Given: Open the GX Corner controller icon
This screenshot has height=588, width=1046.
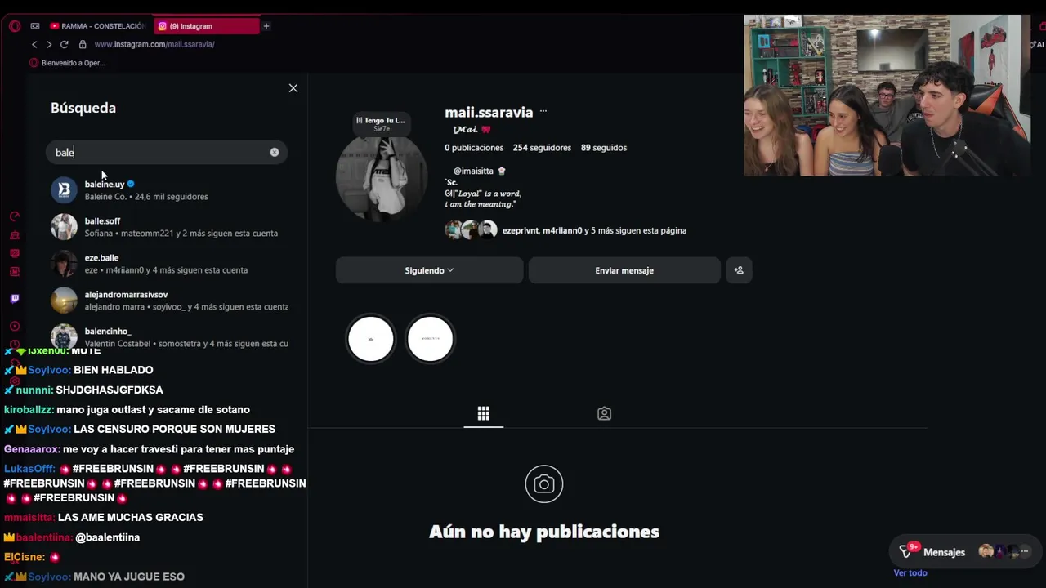Looking at the screenshot, I should [x=35, y=26].
